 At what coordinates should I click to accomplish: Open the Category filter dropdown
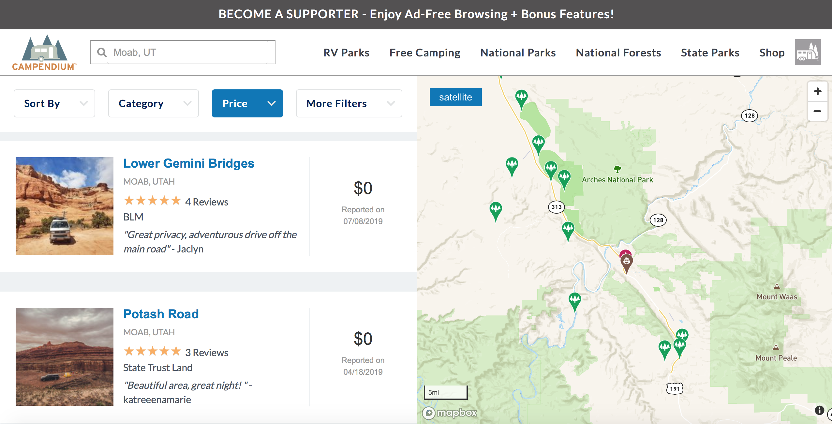coord(154,103)
